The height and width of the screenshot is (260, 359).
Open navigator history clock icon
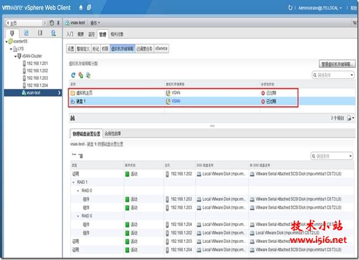[52, 23]
